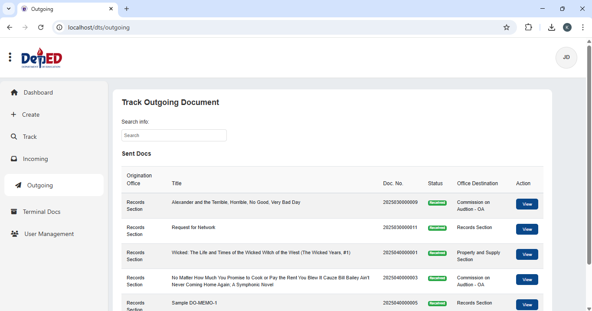This screenshot has width=592, height=311.
Task: View document 2025030000009
Action: [527, 204]
